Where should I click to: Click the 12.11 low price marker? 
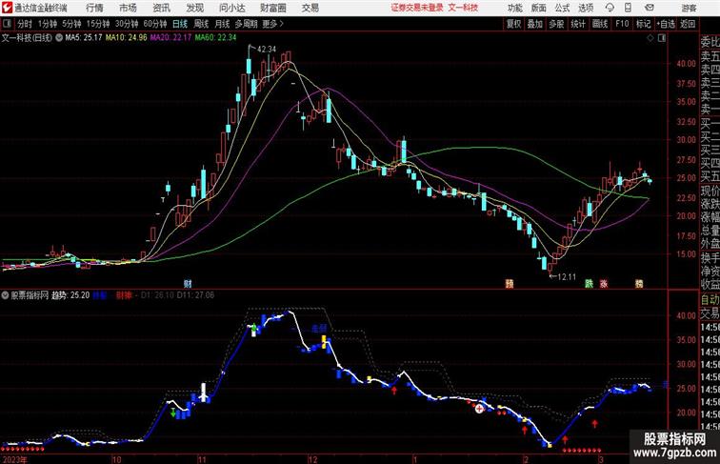click(x=566, y=276)
